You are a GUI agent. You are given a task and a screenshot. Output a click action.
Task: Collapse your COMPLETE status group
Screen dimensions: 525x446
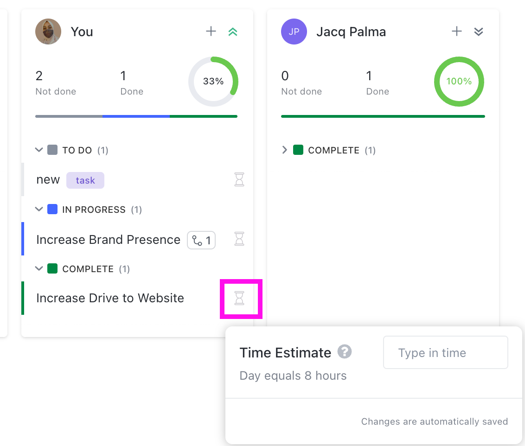[39, 268]
